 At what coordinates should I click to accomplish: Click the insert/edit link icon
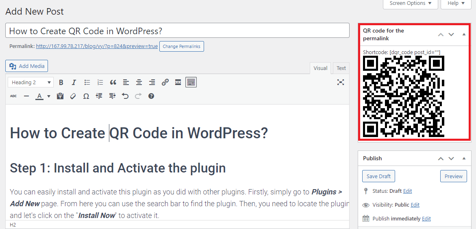[165, 83]
